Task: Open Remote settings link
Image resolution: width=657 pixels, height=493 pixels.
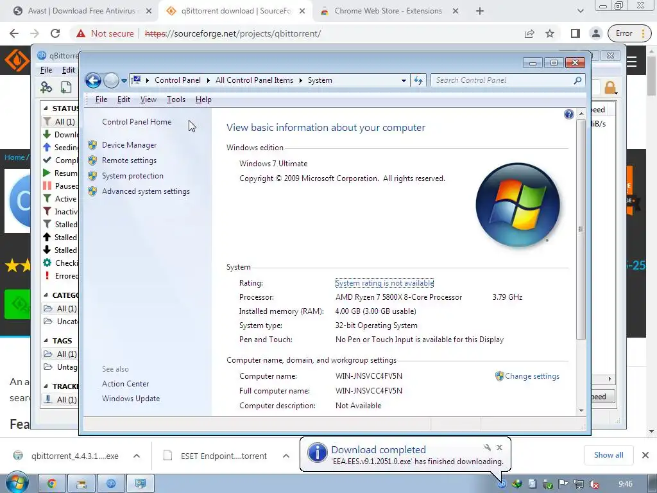Action: [129, 160]
